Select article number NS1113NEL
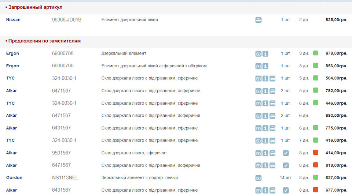This screenshot has height=195, width=352. (65, 178)
